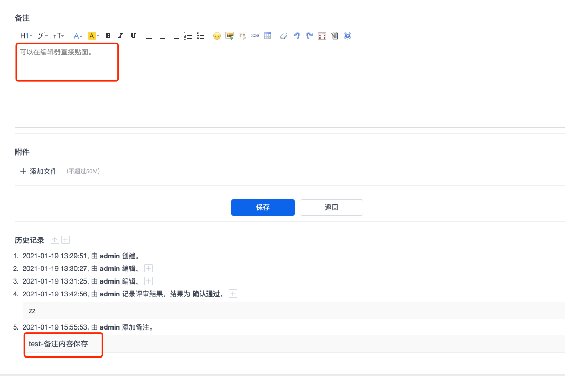Insert bulleted list
Screen dimensions: 565x376
201,36
